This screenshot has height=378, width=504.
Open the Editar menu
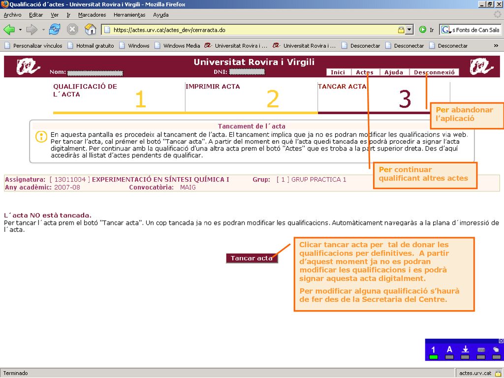pyautogui.click(x=36, y=15)
